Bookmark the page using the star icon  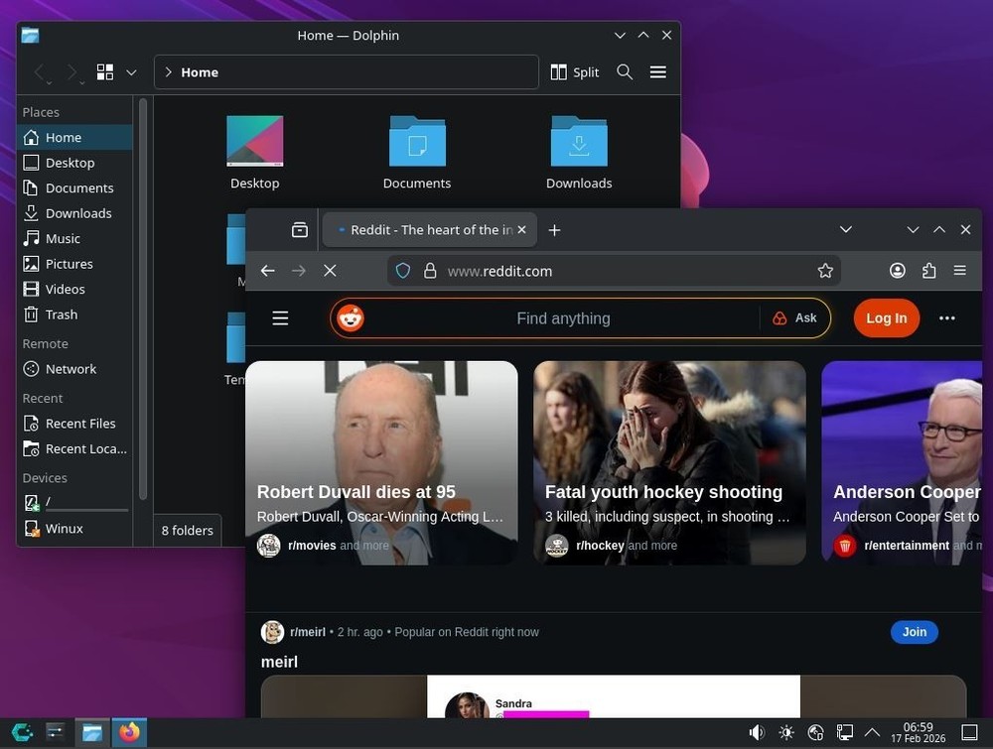tap(824, 270)
